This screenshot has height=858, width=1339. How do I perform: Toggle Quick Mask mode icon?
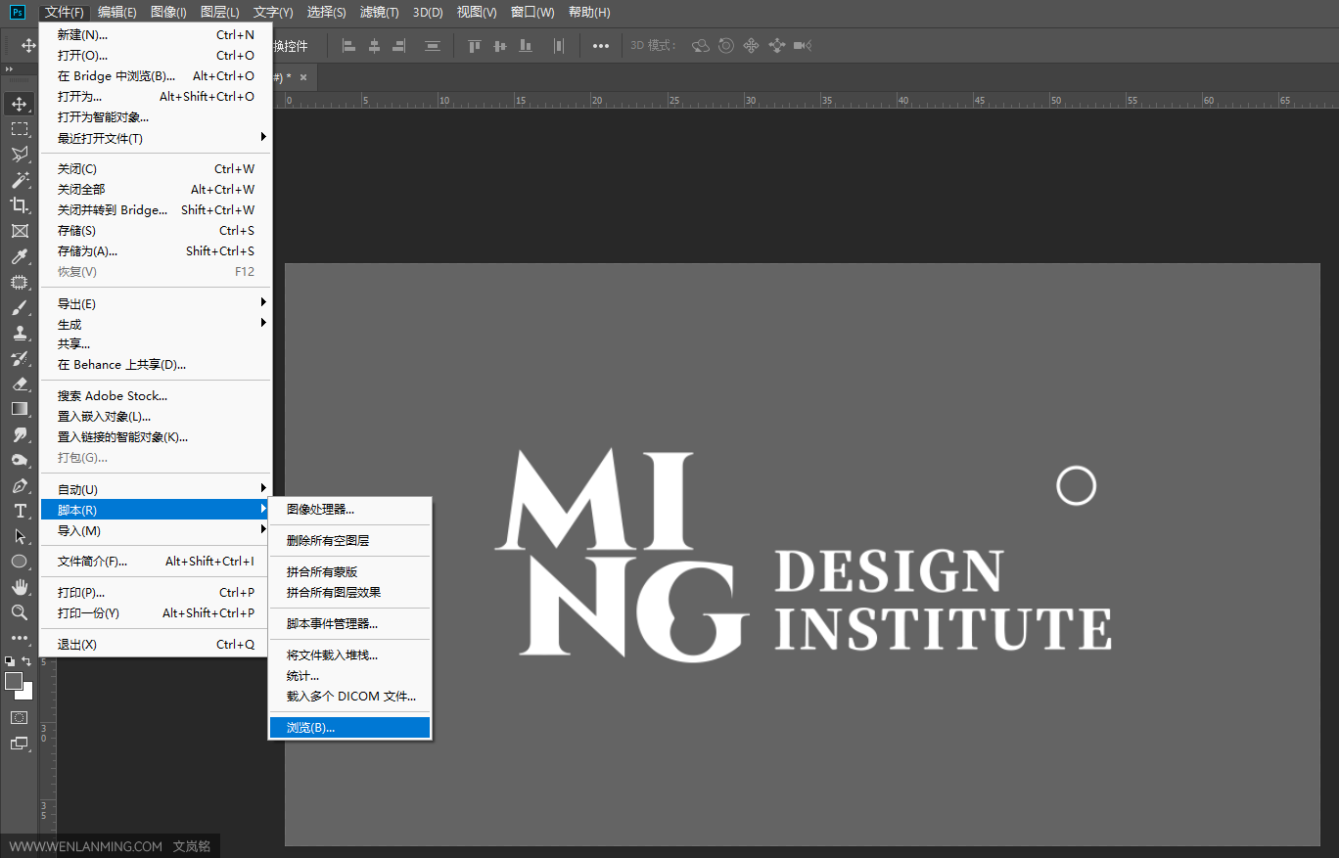20,718
